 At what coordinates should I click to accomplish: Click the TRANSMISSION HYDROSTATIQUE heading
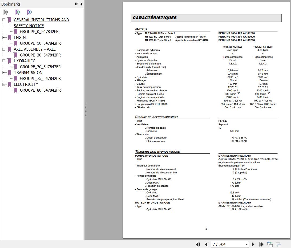pyautogui.click(x=157, y=152)
